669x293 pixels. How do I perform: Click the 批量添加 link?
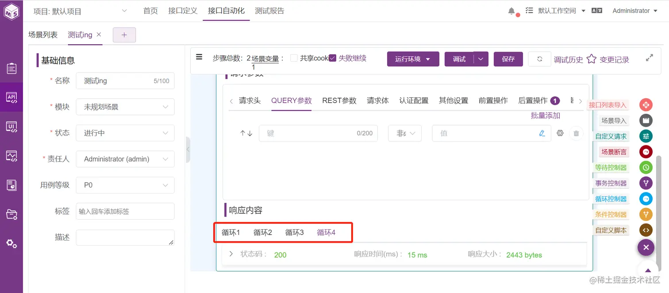[546, 116]
